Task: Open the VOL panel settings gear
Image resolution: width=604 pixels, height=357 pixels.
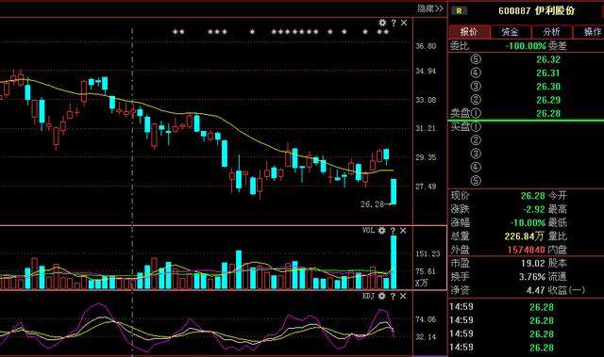Action: click(381, 231)
